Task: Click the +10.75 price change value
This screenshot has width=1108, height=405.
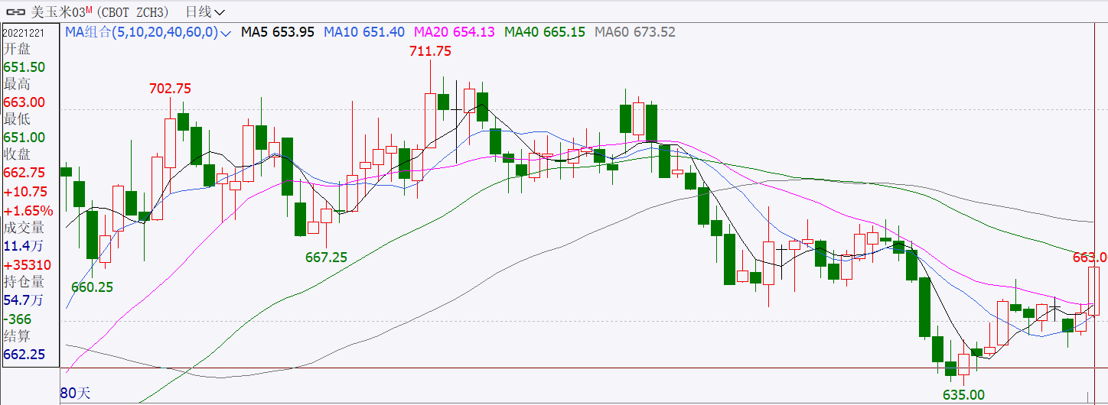Action: tap(25, 192)
